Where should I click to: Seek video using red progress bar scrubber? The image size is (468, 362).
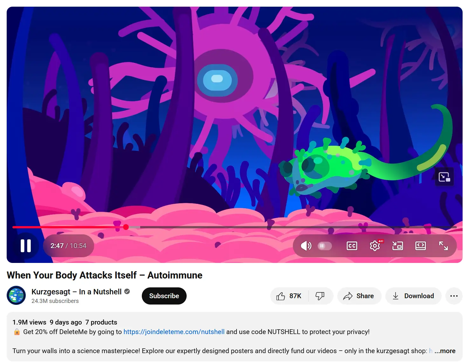126,227
